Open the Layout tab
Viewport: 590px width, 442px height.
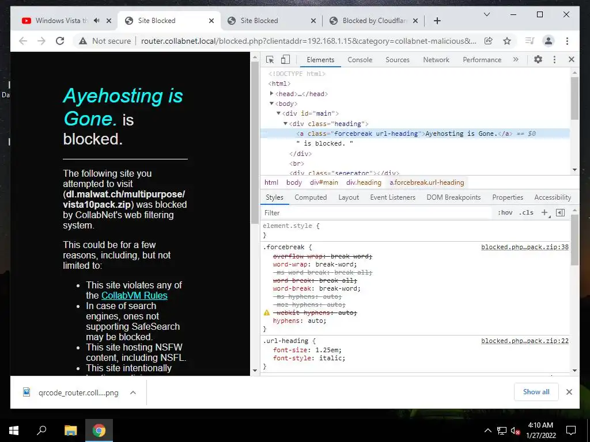[349, 197]
